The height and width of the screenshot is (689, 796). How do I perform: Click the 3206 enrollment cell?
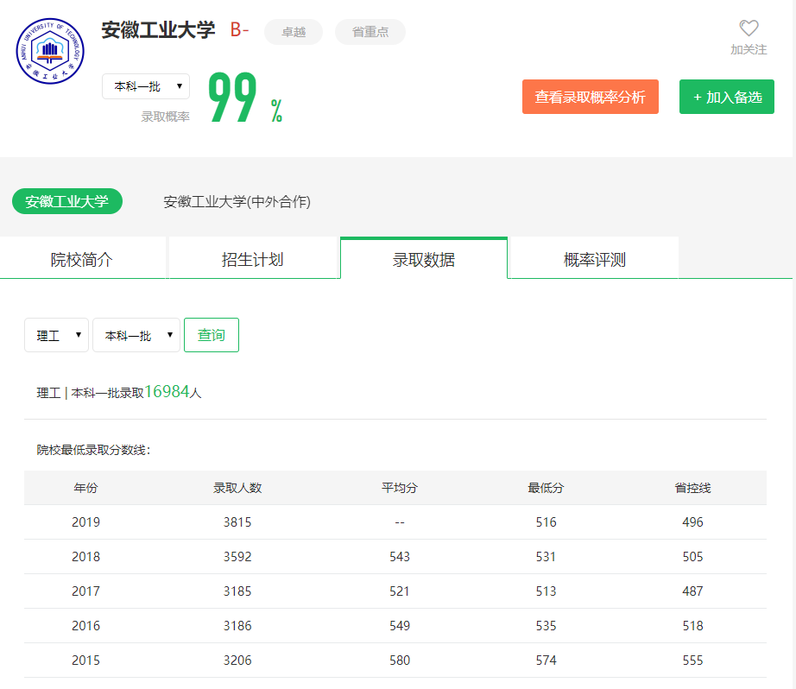tap(237, 660)
